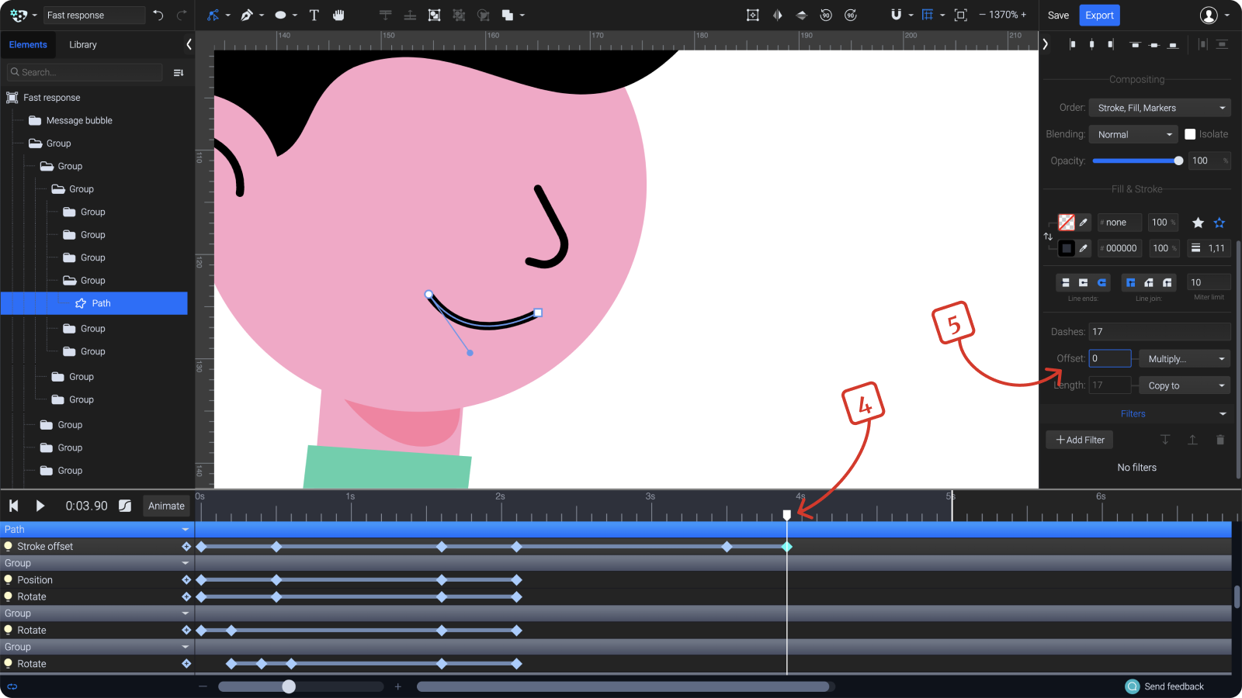Switch to the Library tab
Screen dimensions: 1242x698
(x=82, y=44)
